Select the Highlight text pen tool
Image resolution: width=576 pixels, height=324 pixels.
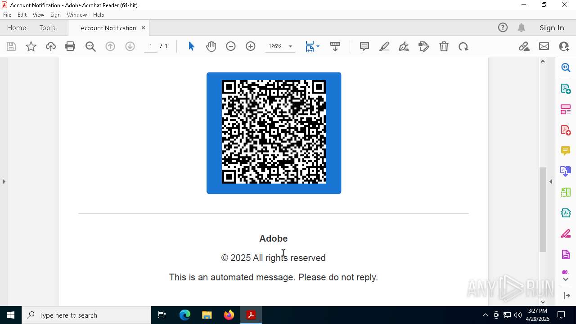(384, 46)
